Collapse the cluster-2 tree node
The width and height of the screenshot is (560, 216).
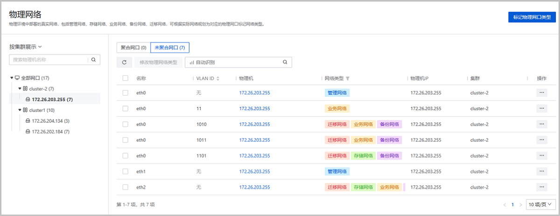[x=20, y=89]
